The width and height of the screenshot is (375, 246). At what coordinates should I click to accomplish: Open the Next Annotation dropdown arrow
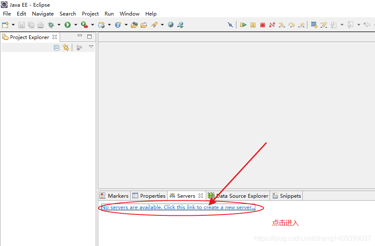342,25
